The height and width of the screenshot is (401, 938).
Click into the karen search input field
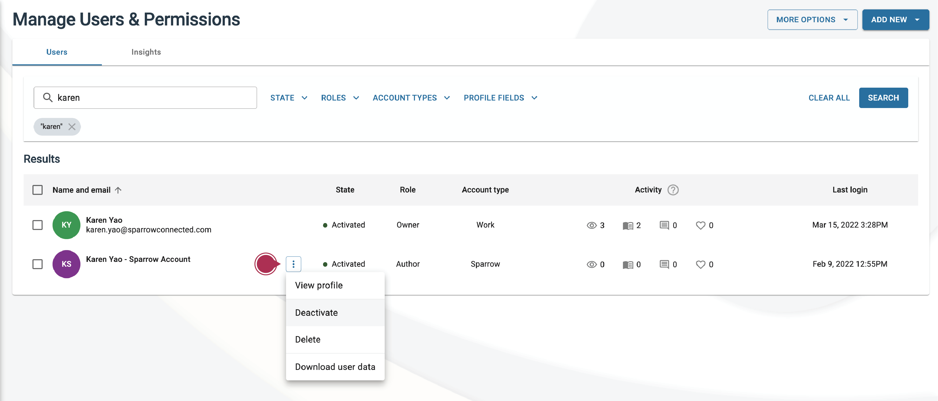(145, 98)
